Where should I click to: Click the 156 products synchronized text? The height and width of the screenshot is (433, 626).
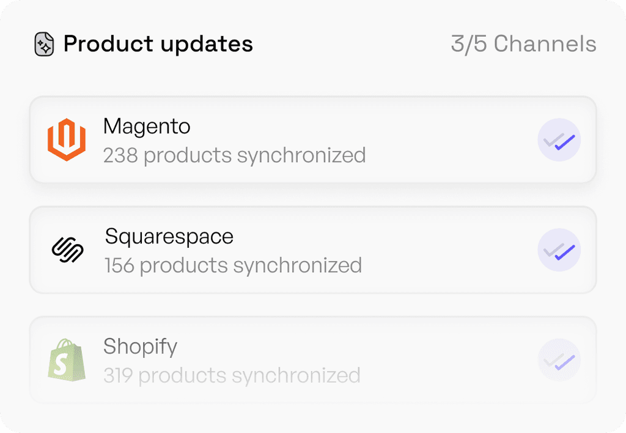233,265
